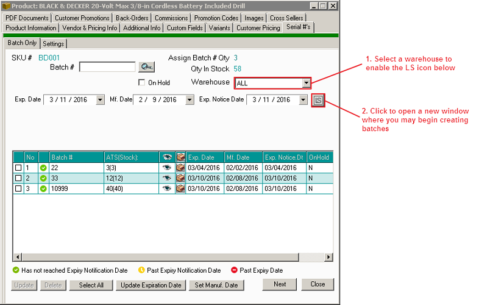Tick the checkbox for batch 10999 row
479x305 pixels.
pyautogui.click(x=18, y=189)
